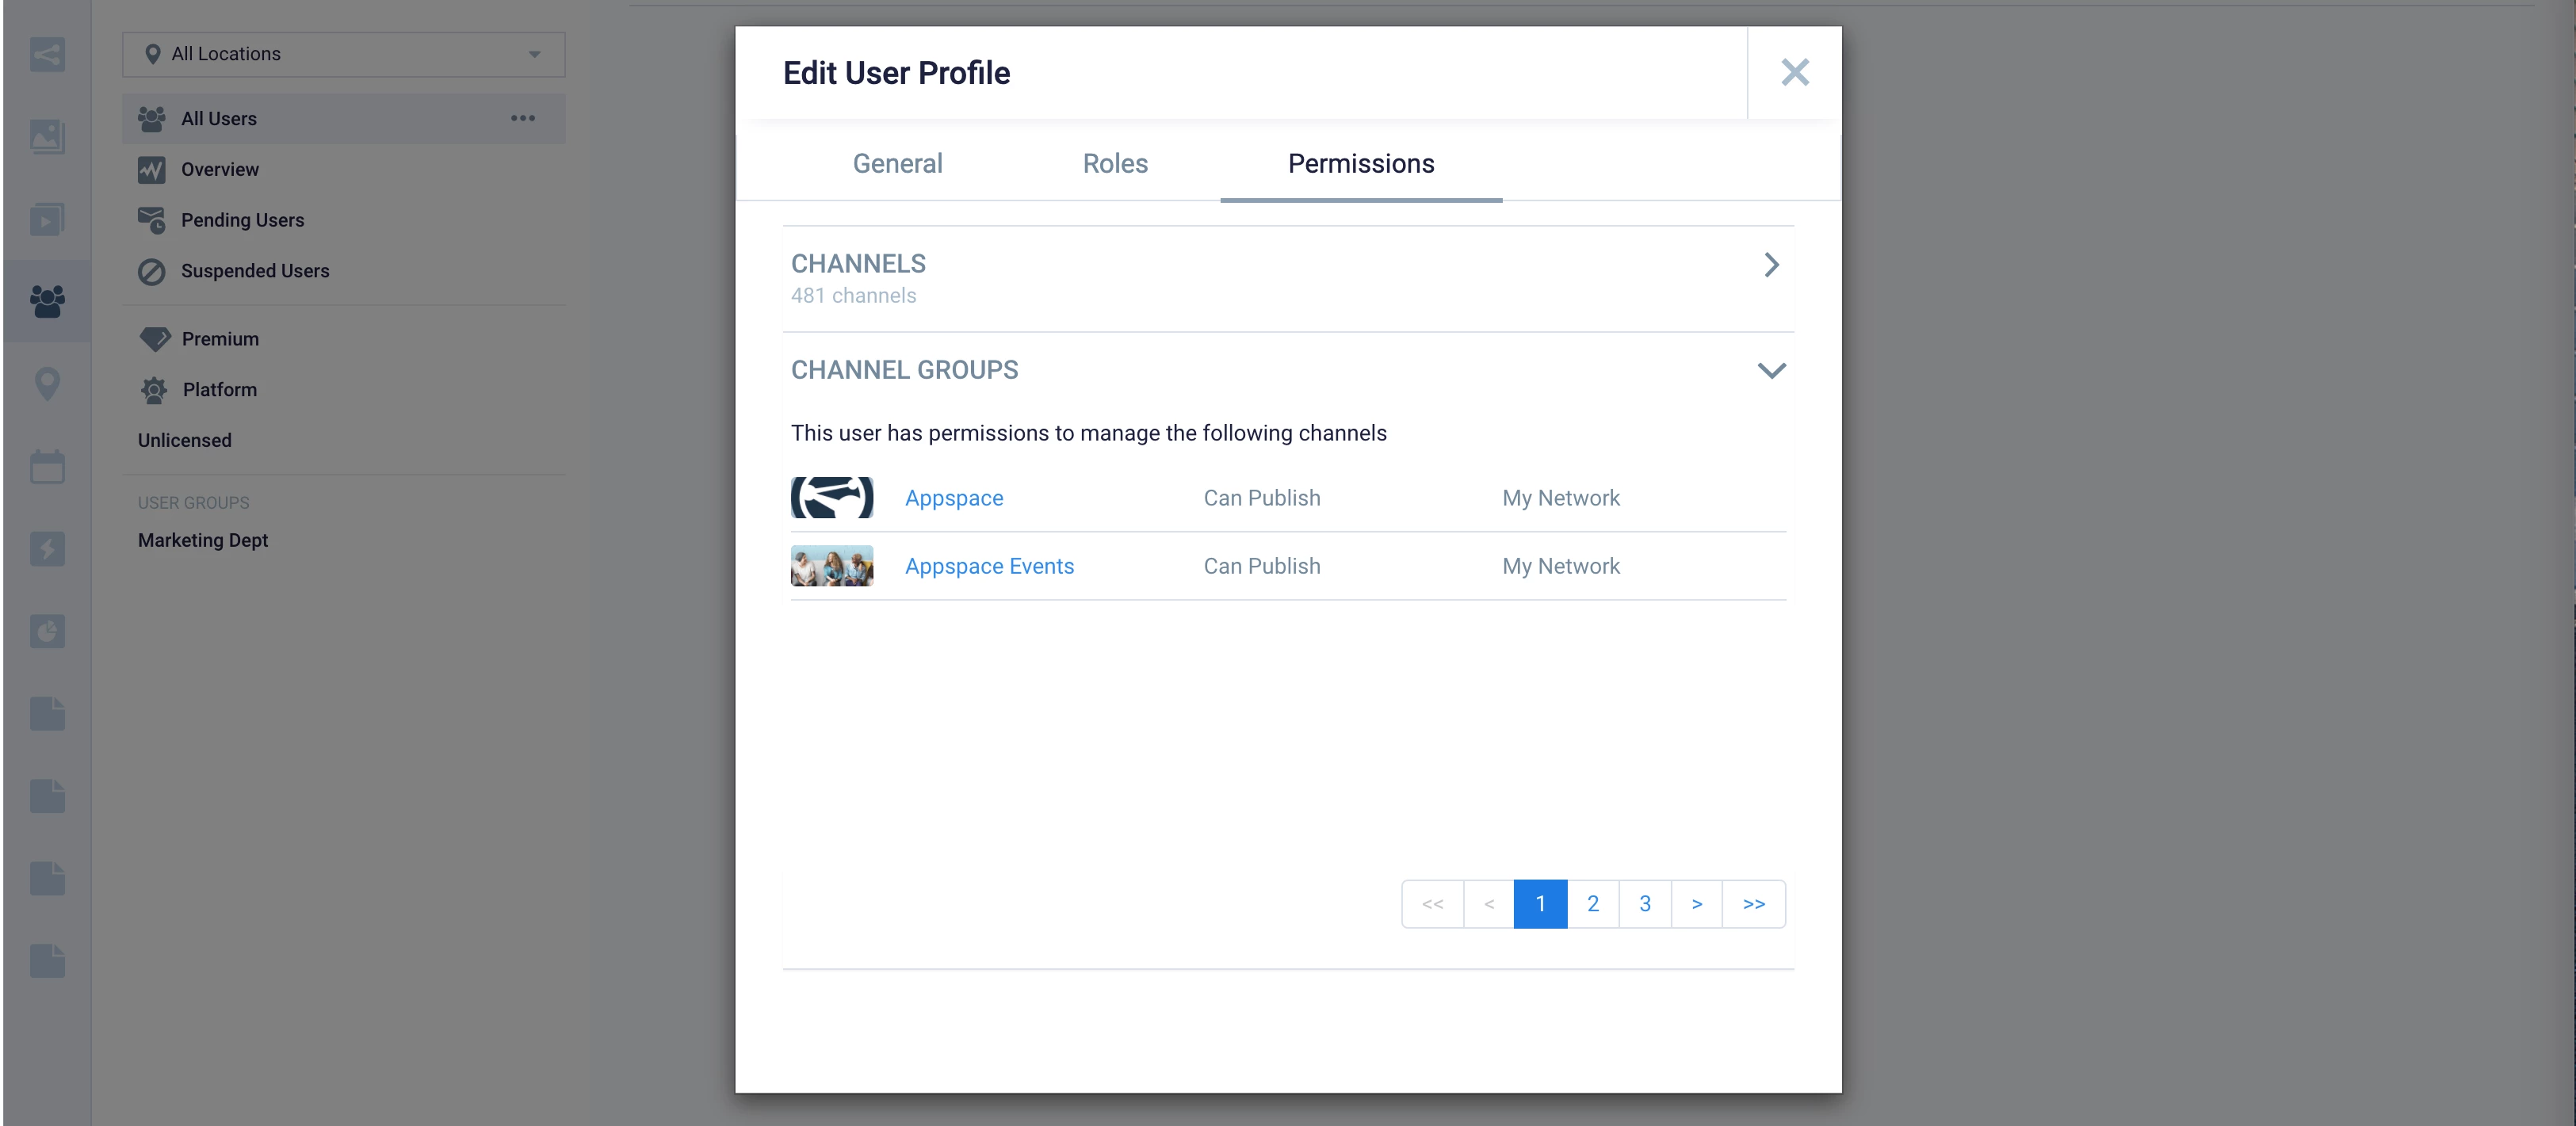Click the Appspace Events thumbnail image
Image resolution: width=2576 pixels, height=1126 pixels.
(x=831, y=566)
